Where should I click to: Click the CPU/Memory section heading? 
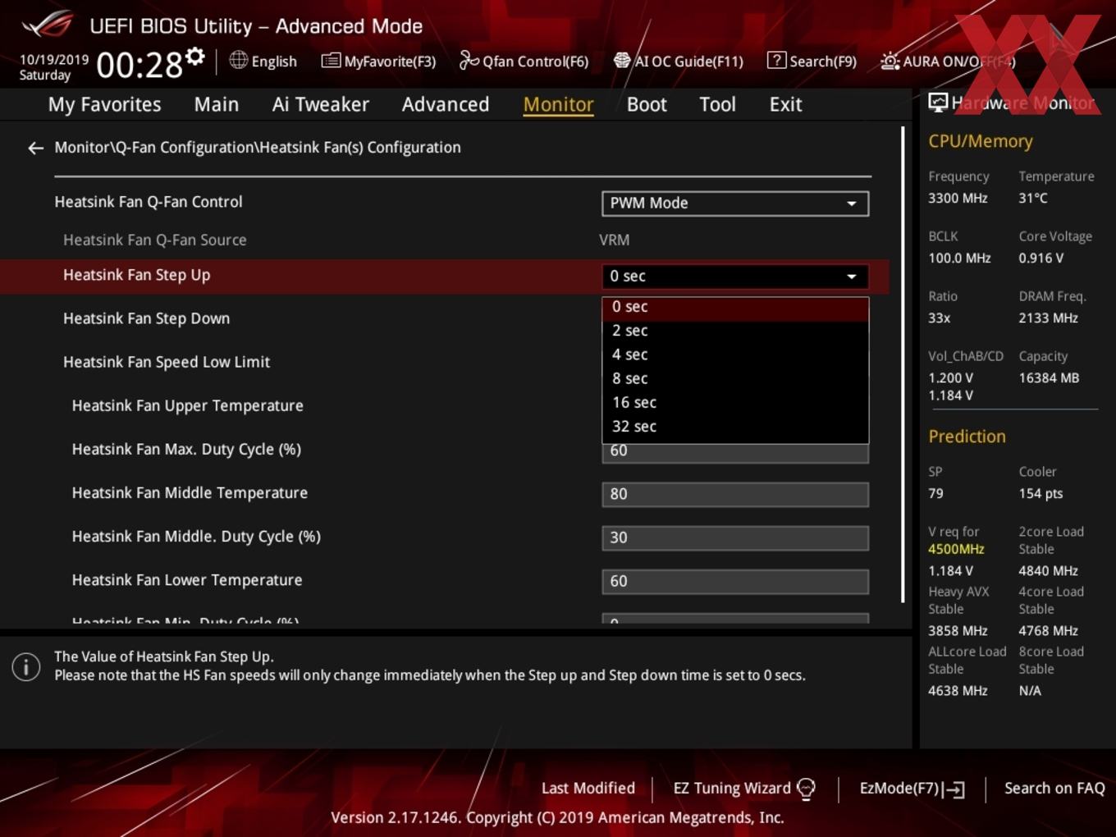(981, 141)
